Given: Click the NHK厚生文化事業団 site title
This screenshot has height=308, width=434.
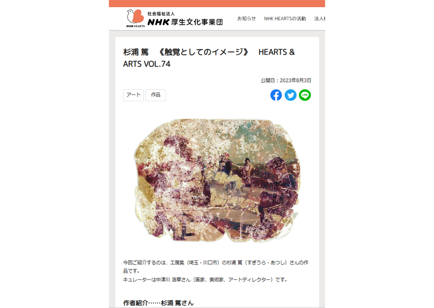Looking at the screenshot, I should (185, 22).
